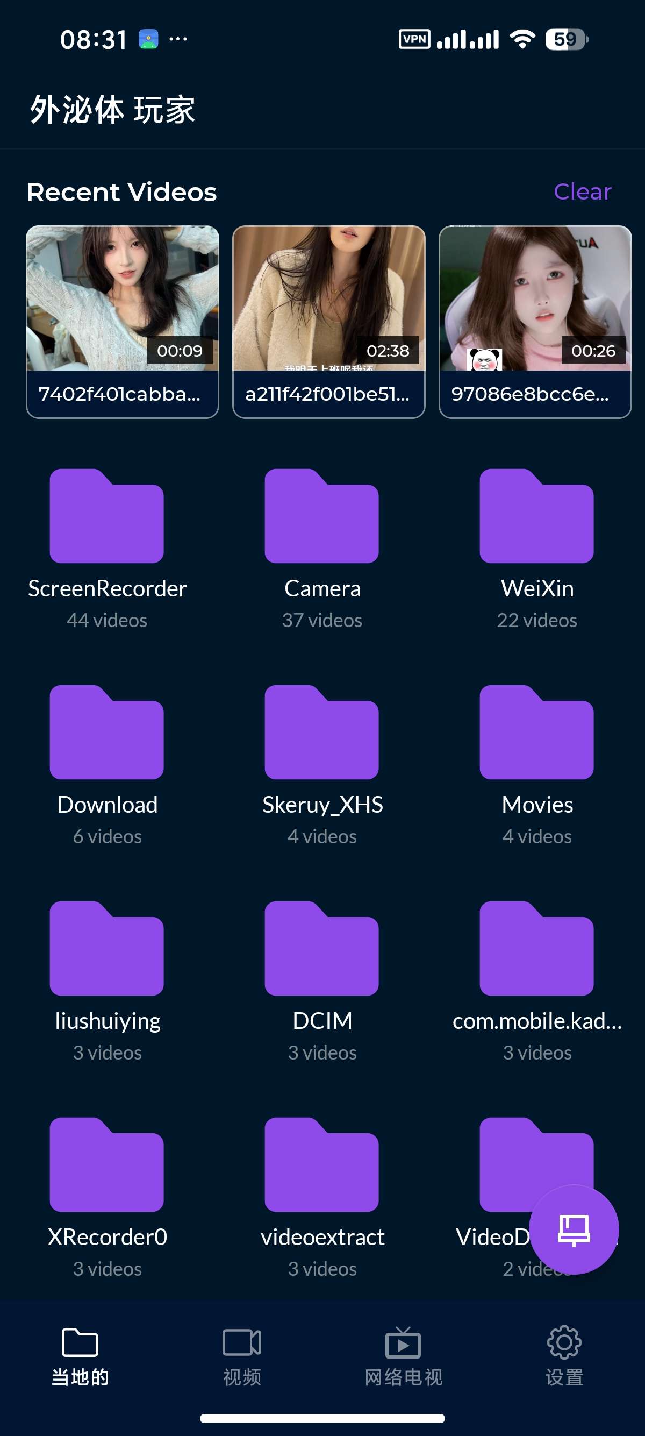Open the videoextract folder
The image size is (645, 1436).
point(322,1164)
